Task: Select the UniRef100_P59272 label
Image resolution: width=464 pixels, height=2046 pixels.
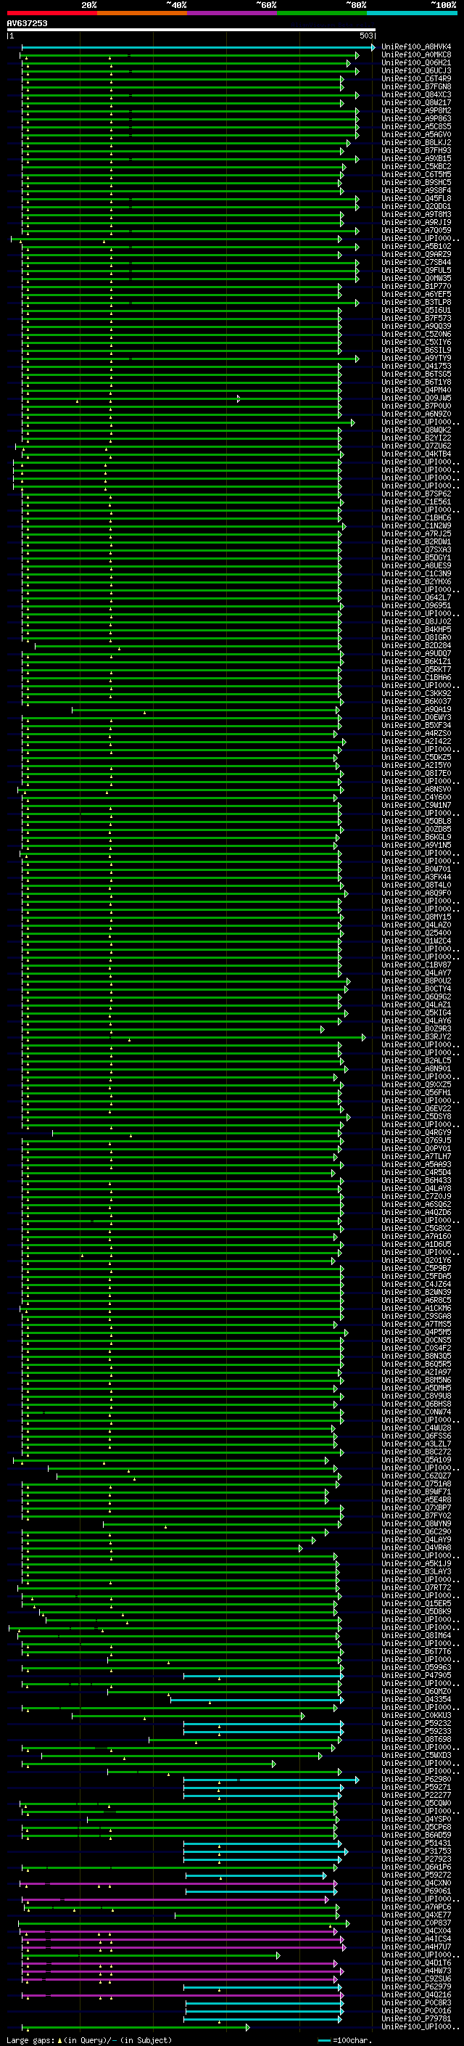Action: [x=416, y=1875]
